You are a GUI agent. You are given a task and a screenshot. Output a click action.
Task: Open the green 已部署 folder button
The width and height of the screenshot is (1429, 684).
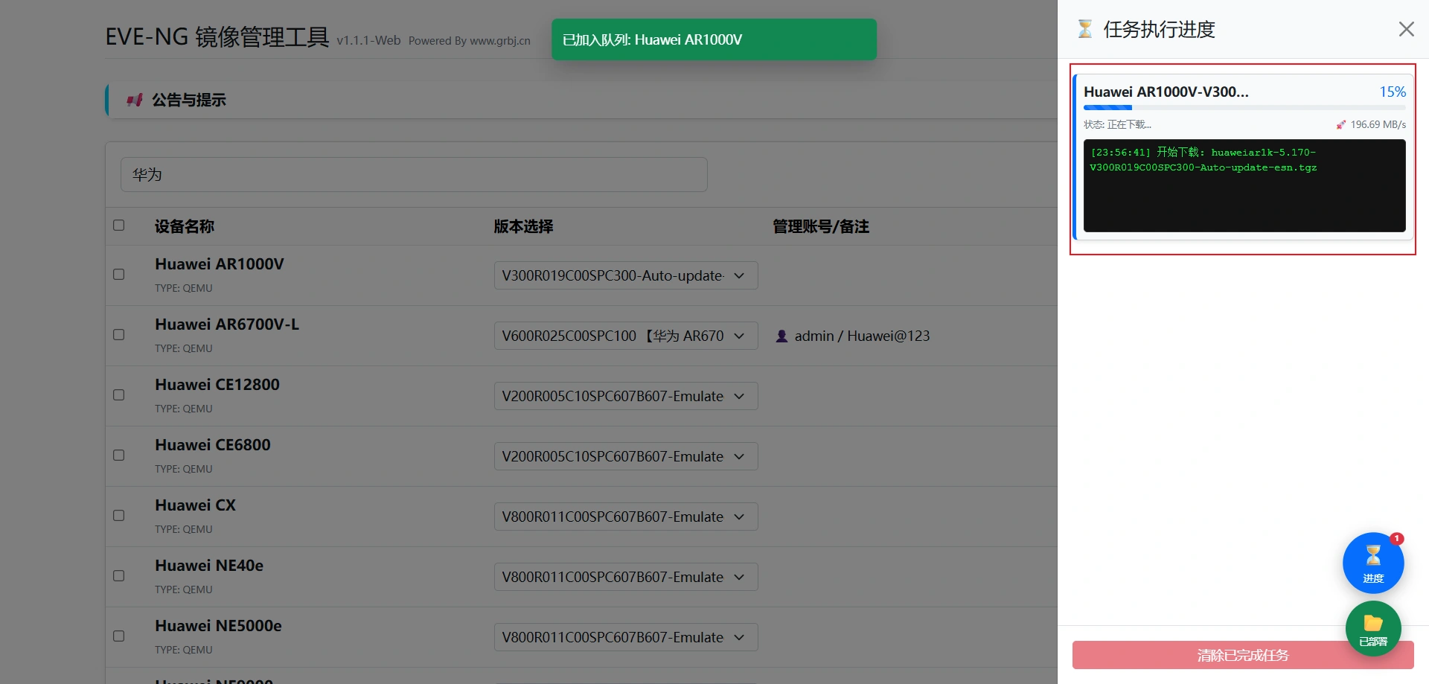click(1373, 629)
